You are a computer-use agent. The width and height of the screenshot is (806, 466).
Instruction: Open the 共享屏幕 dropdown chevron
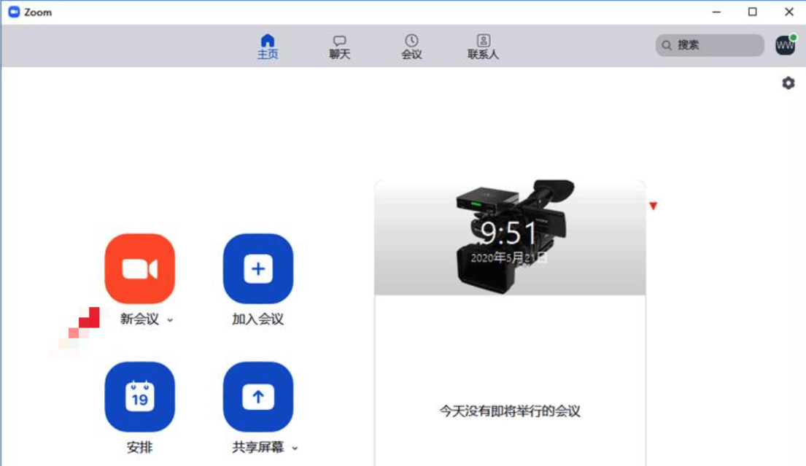point(295,446)
